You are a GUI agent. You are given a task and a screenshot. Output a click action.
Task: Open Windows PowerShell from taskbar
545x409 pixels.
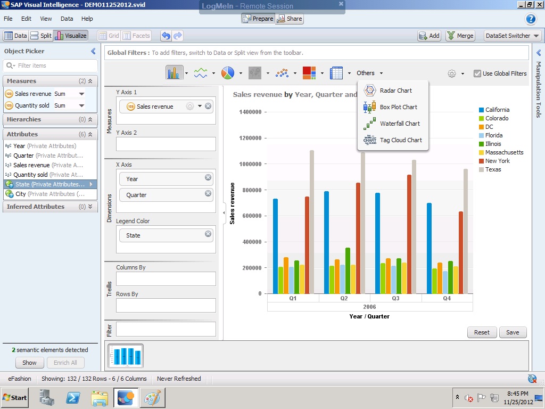coord(73,397)
